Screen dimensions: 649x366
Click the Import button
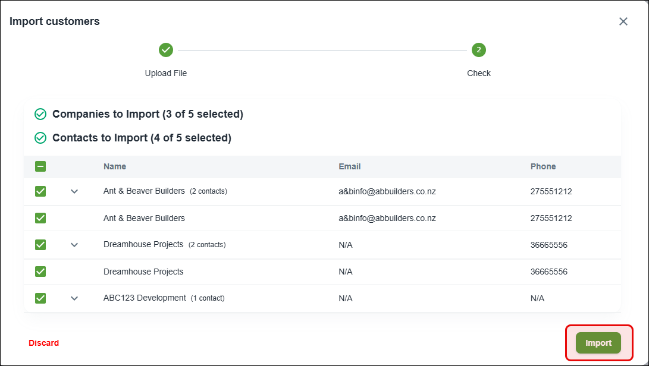click(x=598, y=343)
